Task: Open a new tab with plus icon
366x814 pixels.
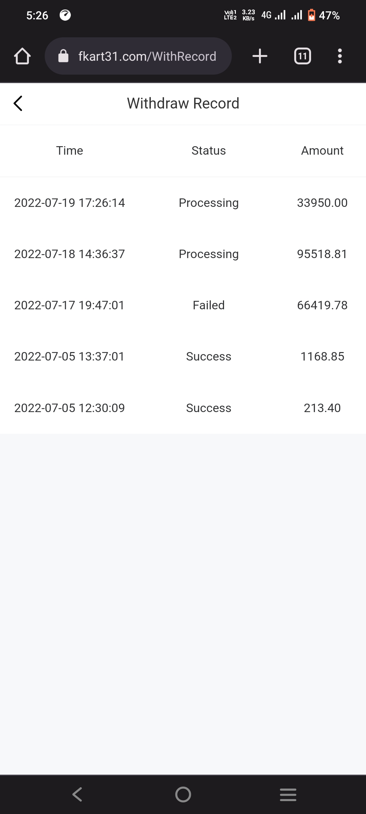Action: (260, 56)
